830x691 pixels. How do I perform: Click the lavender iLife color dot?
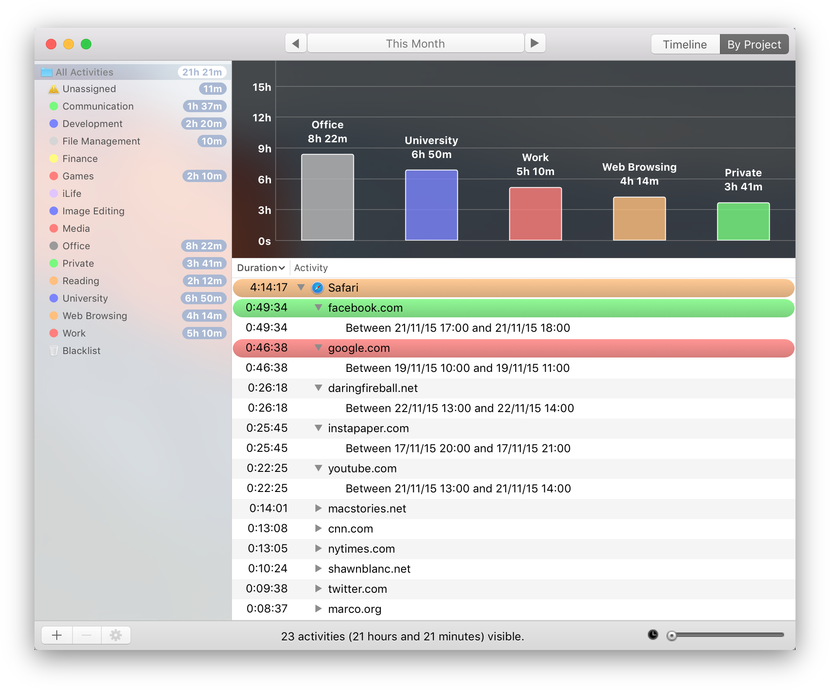click(54, 193)
